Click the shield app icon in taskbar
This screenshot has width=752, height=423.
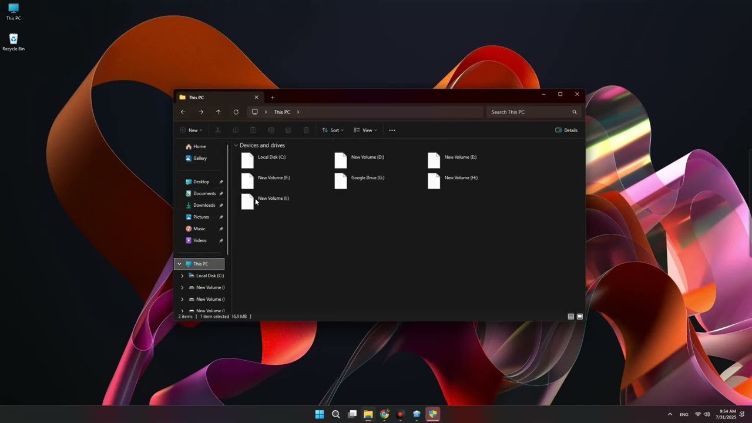pyautogui.click(x=432, y=414)
